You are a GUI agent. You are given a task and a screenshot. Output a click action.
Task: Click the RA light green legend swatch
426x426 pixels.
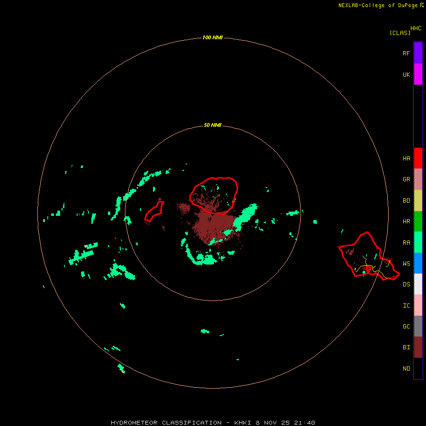click(x=418, y=242)
